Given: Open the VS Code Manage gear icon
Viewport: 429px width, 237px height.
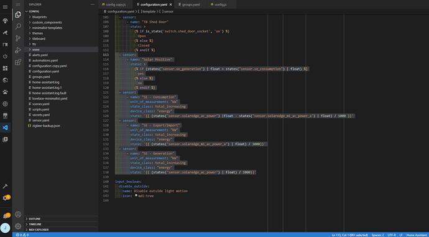Looking at the screenshot, I should pos(18,226).
